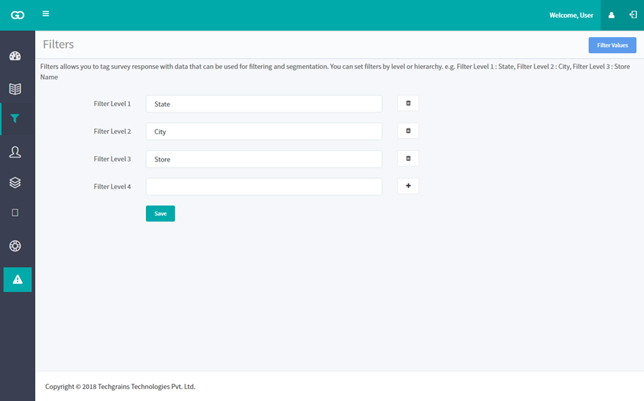The width and height of the screenshot is (644, 401).
Task: Open the lifebuoy support icon in sidebar
Action: (15, 246)
